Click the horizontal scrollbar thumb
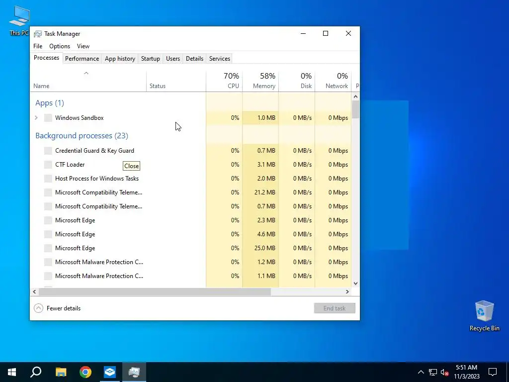509x382 pixels. click(x=155, y=291)
